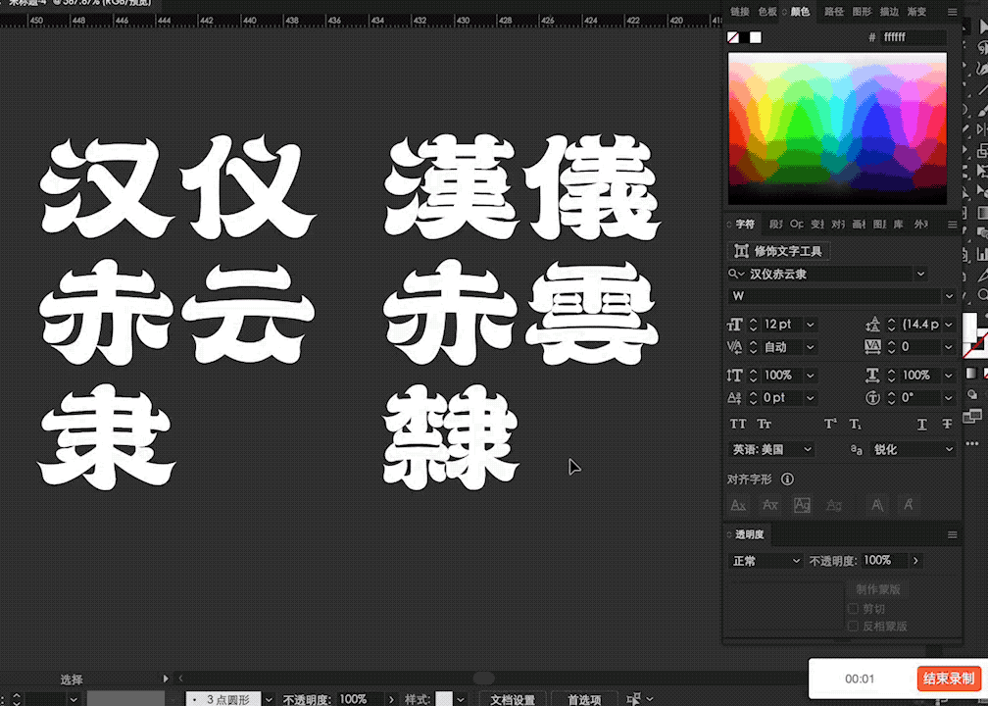The width and height of the screenshot is (988, 706).
Task: Open the 锐化 anti-aliasing dropdown
Action: click(913, 449)
